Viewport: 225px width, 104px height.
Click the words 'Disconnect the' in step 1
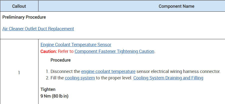click(x=65, y=71)
